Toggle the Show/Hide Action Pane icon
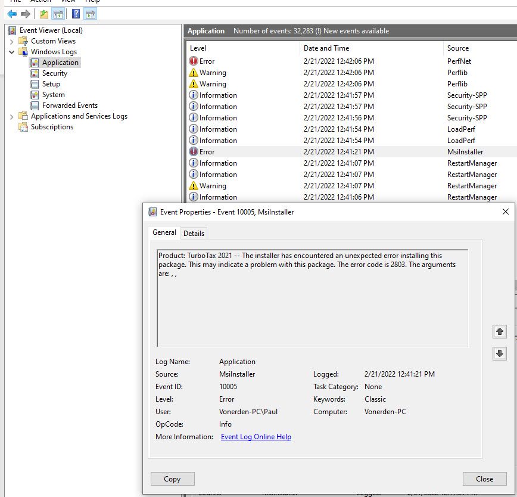517x497 pixels. click(91, 14)
